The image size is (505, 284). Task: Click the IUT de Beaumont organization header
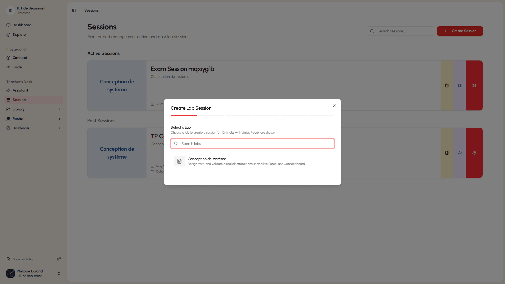tap(34, 11)
